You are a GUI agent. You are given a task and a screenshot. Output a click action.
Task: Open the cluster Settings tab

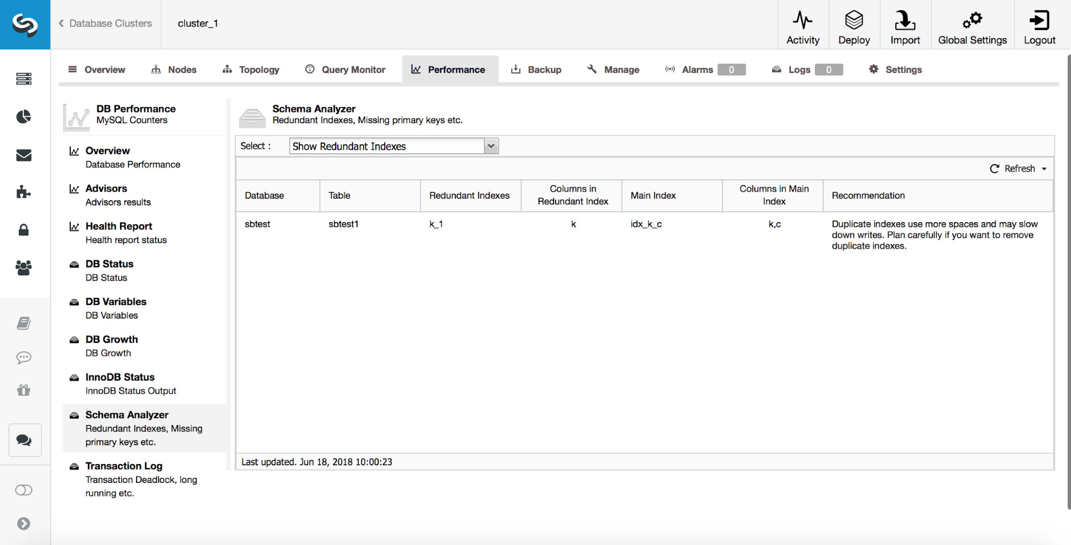895,70
